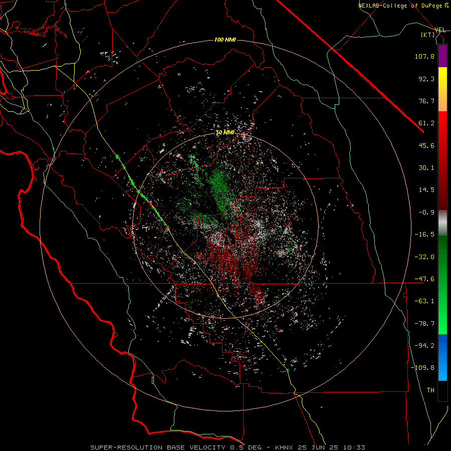451x451 pixels.
Task: Click the [KT] units label
Action: pyautogui.click(x=428, y=35)
